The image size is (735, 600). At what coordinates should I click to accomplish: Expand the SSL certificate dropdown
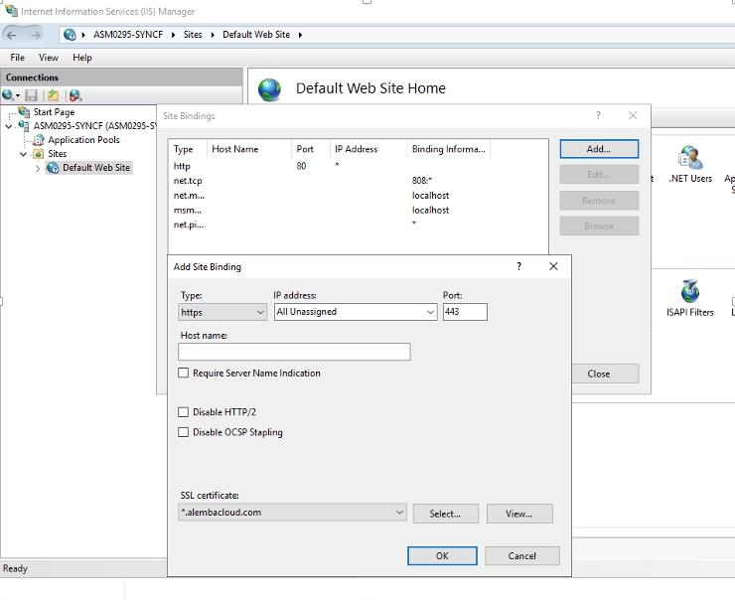(292, 514)
